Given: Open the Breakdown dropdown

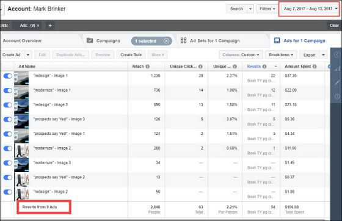Looking at the screenshot, I should [281, 55].
